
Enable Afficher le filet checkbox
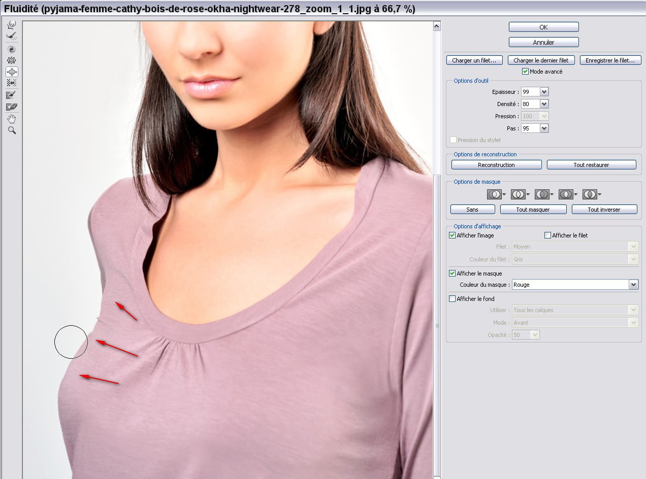547,235
